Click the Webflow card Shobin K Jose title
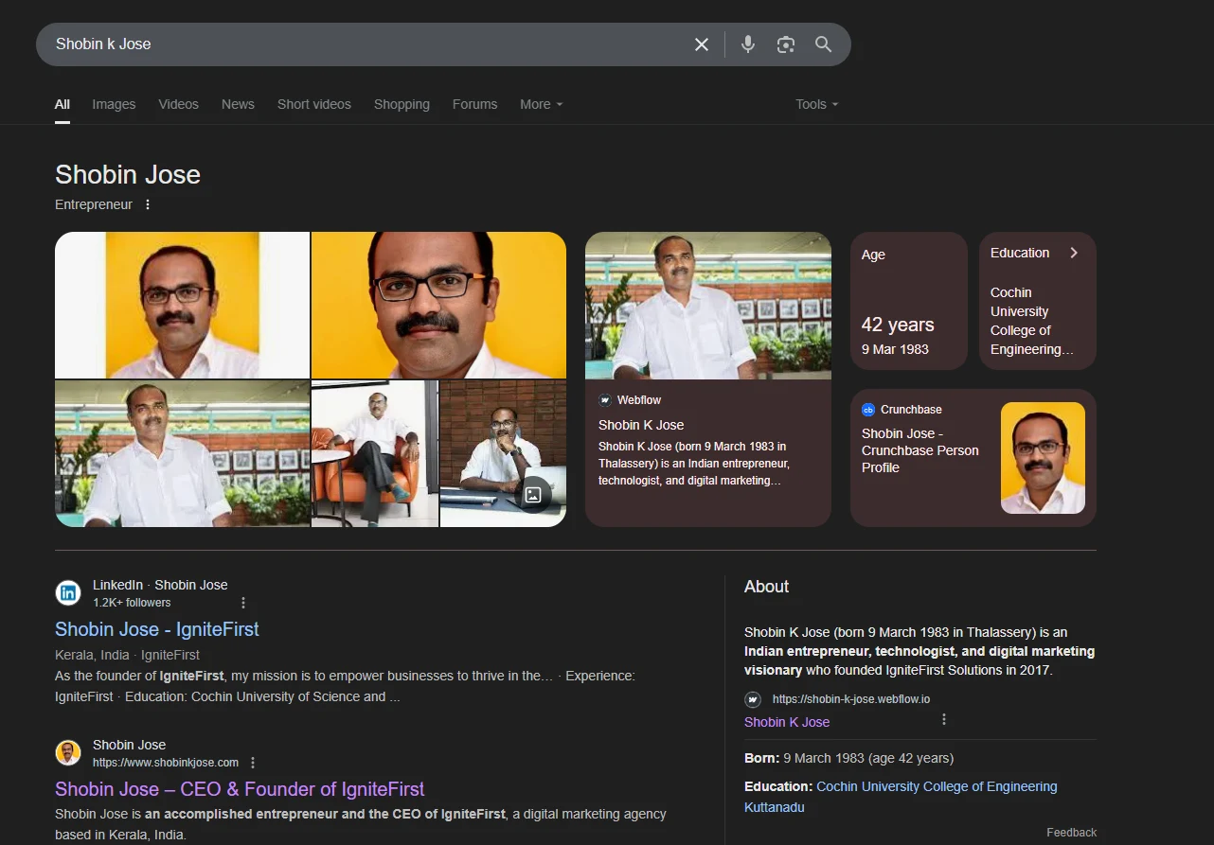This screenshot has width=1214, height=845. coord(641,425)
